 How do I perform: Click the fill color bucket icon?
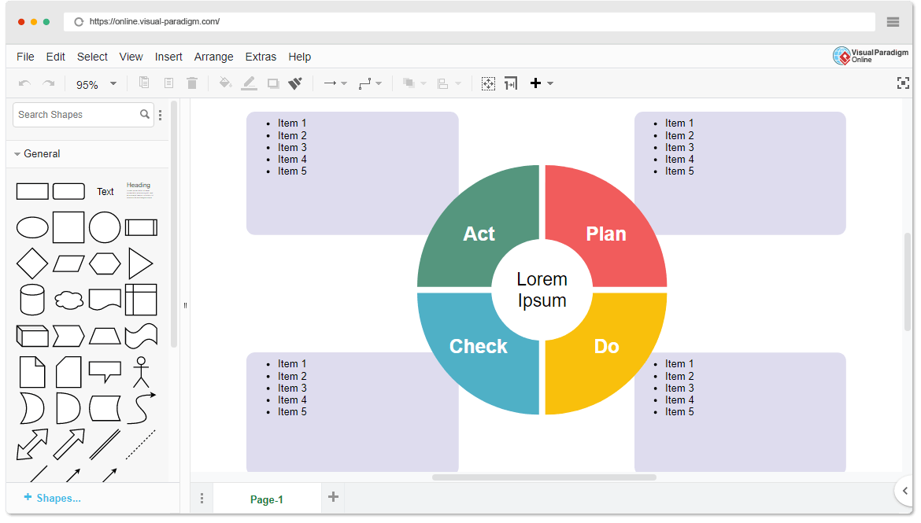click(x=225, y=83)
